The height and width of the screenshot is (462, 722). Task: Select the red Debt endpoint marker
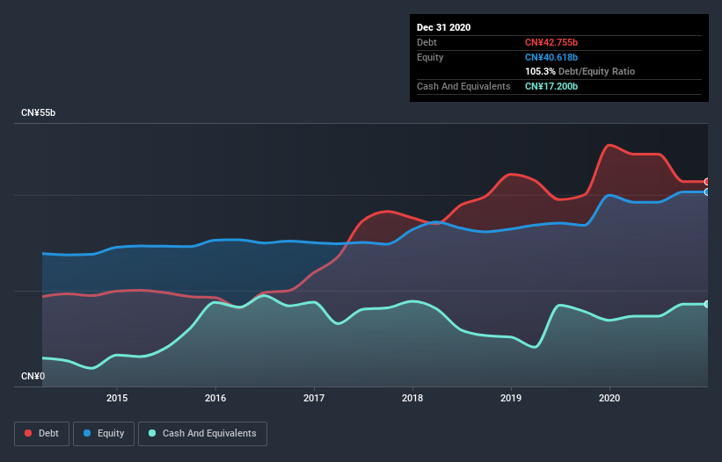click(x=707, y=182)
